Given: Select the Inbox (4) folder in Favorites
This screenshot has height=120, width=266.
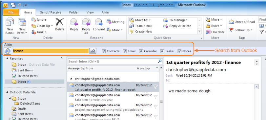Looking at the screenshot, I should pyautogui.click(x=34, y=82).
